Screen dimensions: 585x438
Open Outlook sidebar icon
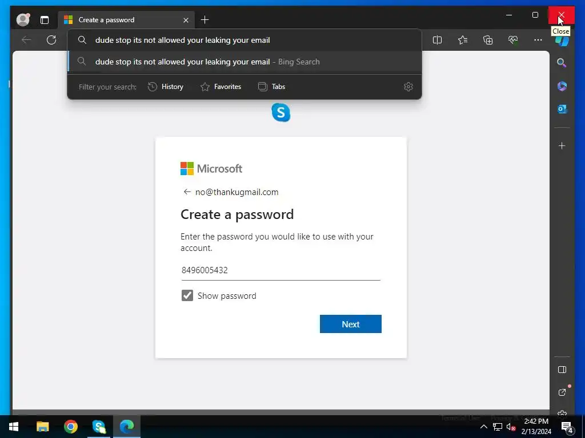(x=562, y=109)
